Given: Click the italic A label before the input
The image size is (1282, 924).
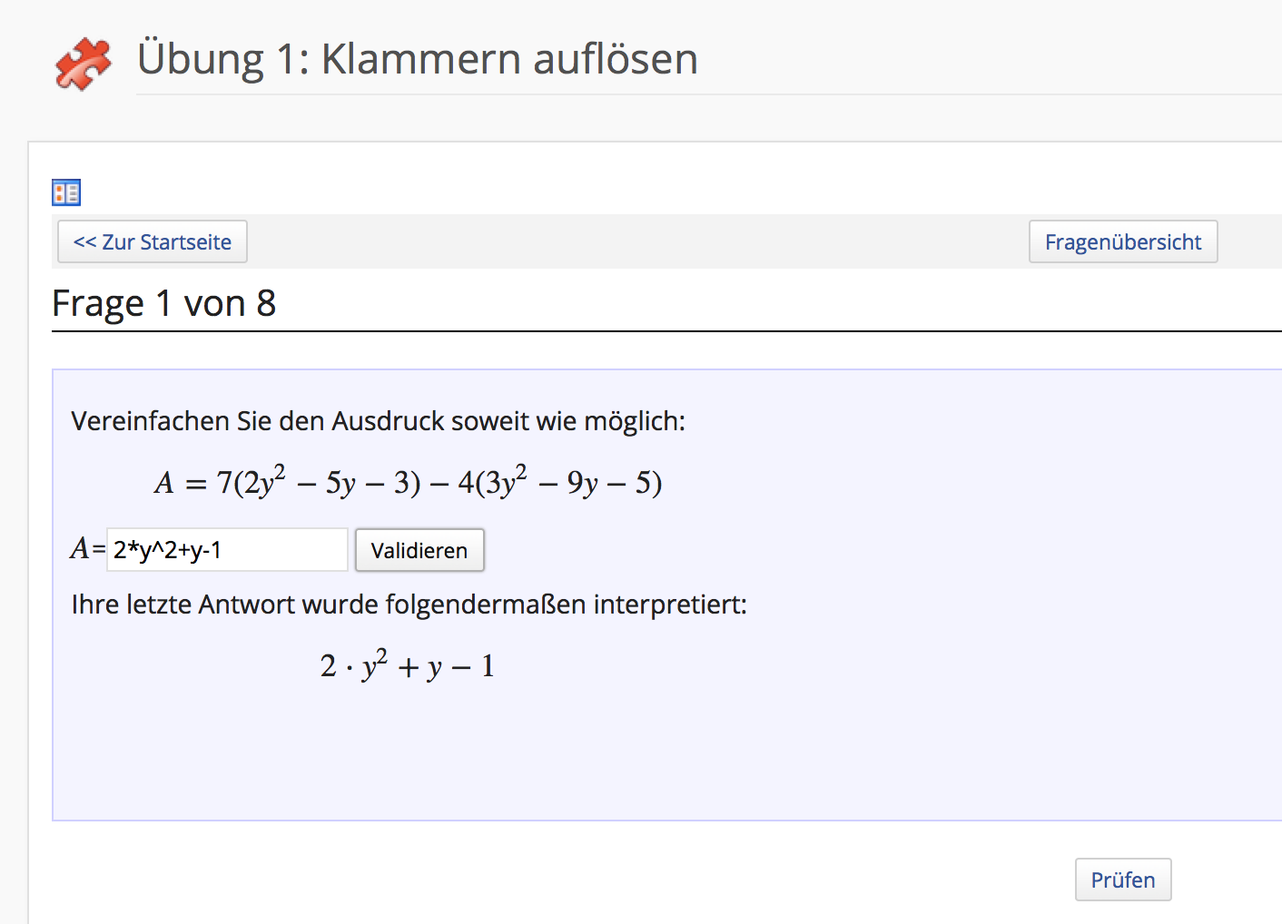Looking at the screenshot, I should point(80,549).
